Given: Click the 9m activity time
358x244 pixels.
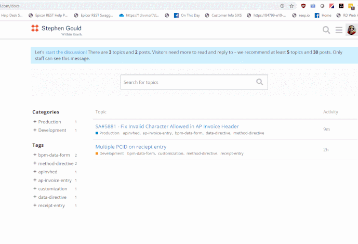Looking at the screenshot, I should point(326,129).
